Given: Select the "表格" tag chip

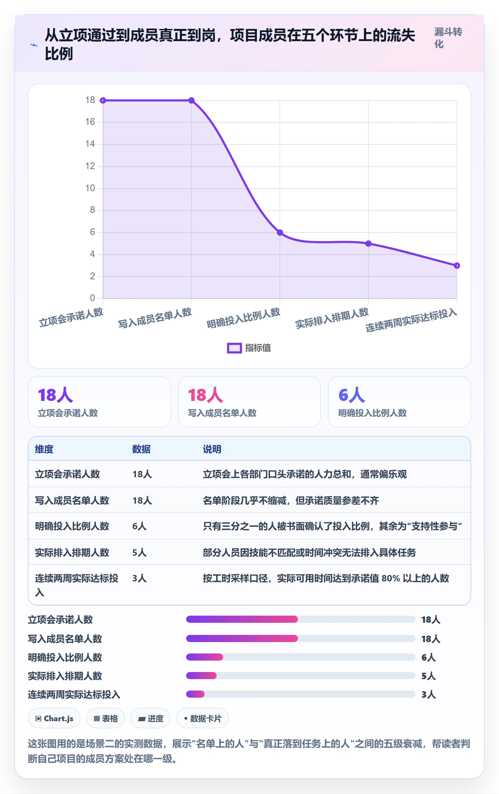Looking at the screenshot, I should 106,718.
